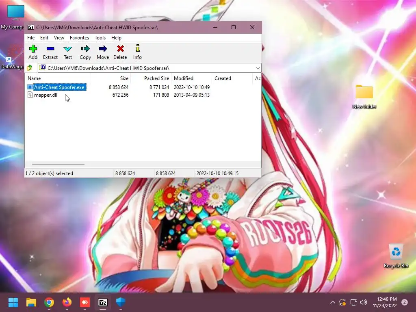
Task: Click the mapper.dll file icon
Action: [x=30, y=95]
